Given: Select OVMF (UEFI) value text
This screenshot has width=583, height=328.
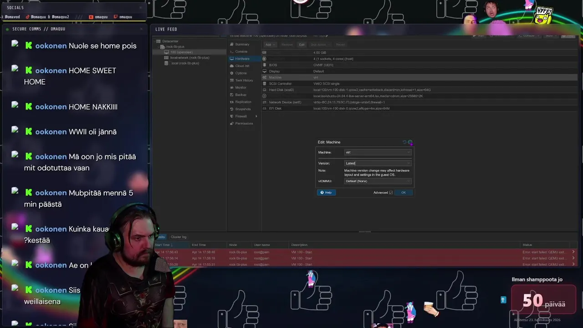Looking at the screenshot, I should [x=323, y=65].
